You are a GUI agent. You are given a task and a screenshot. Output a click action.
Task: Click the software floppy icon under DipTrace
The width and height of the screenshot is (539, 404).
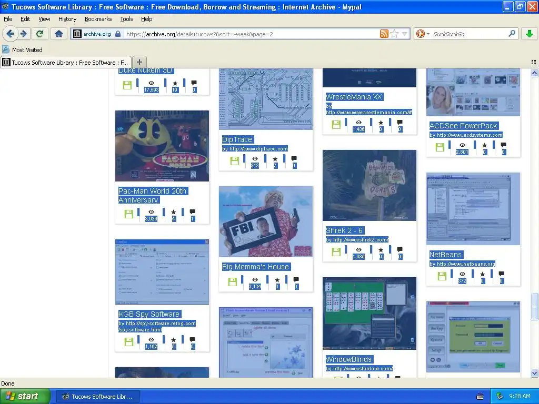[234, 161]
